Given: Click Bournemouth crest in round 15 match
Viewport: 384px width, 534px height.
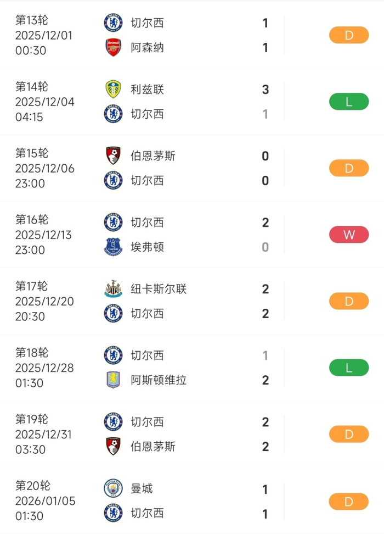Looking at the screenshot, I should pyautogui.click(x=113, y=156).
